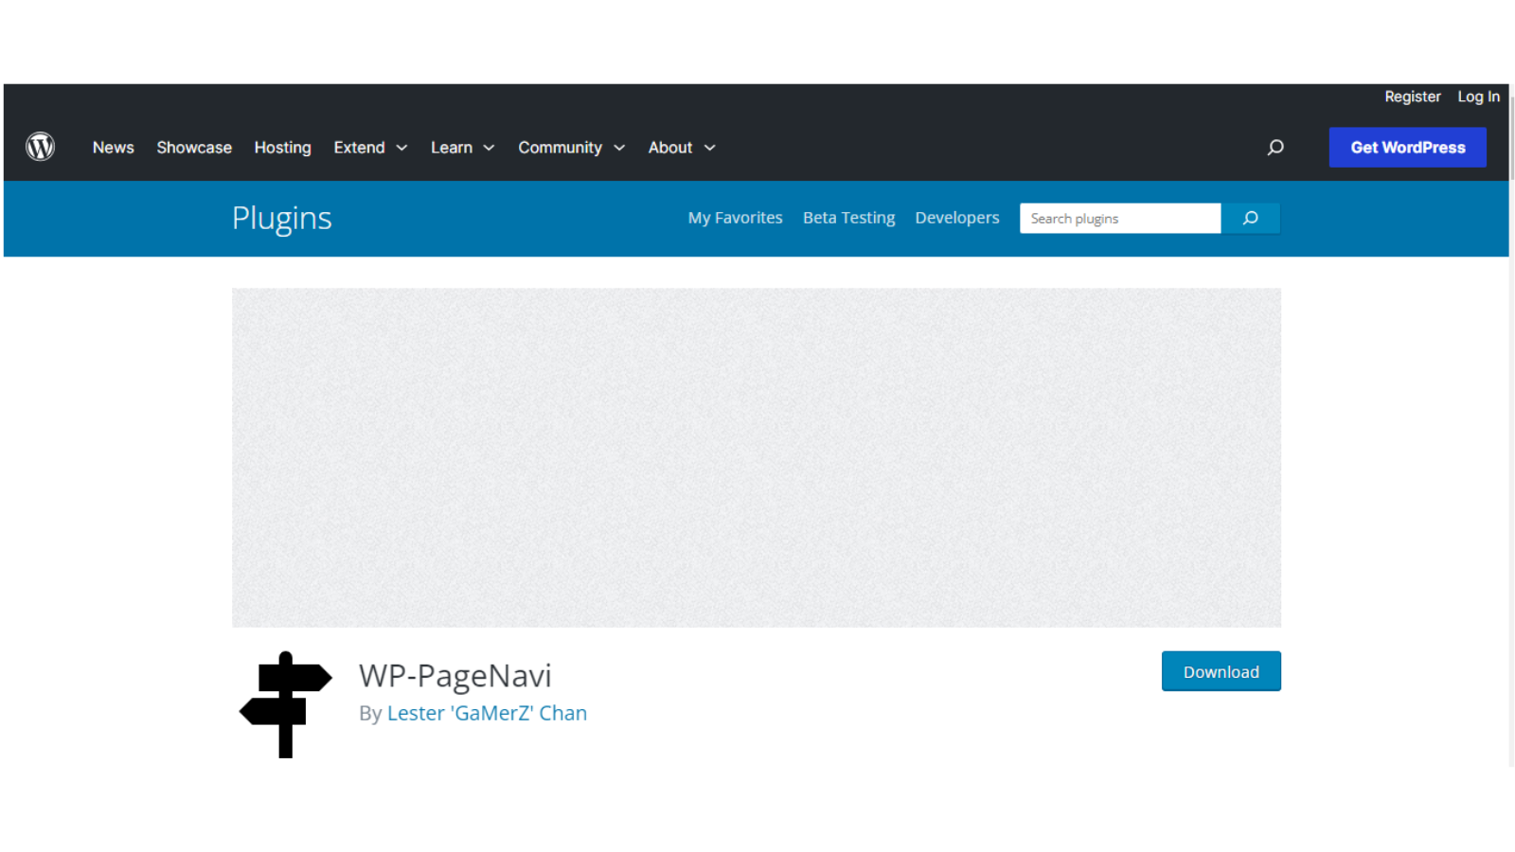Go to Showcase in navigation

194,148
